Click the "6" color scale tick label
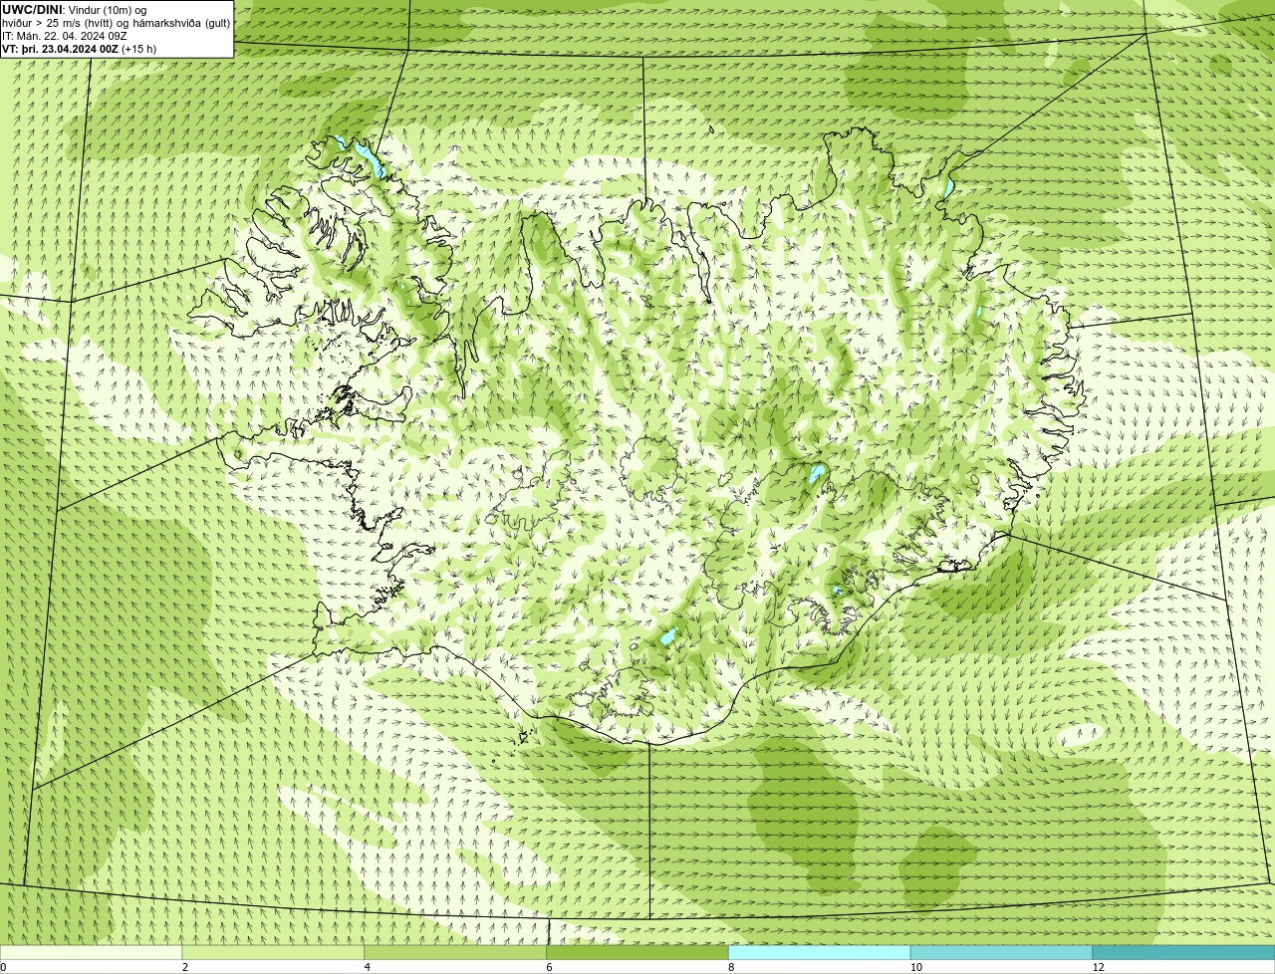The height and width of the screenshot is (974, 1275). coord(549,967)
